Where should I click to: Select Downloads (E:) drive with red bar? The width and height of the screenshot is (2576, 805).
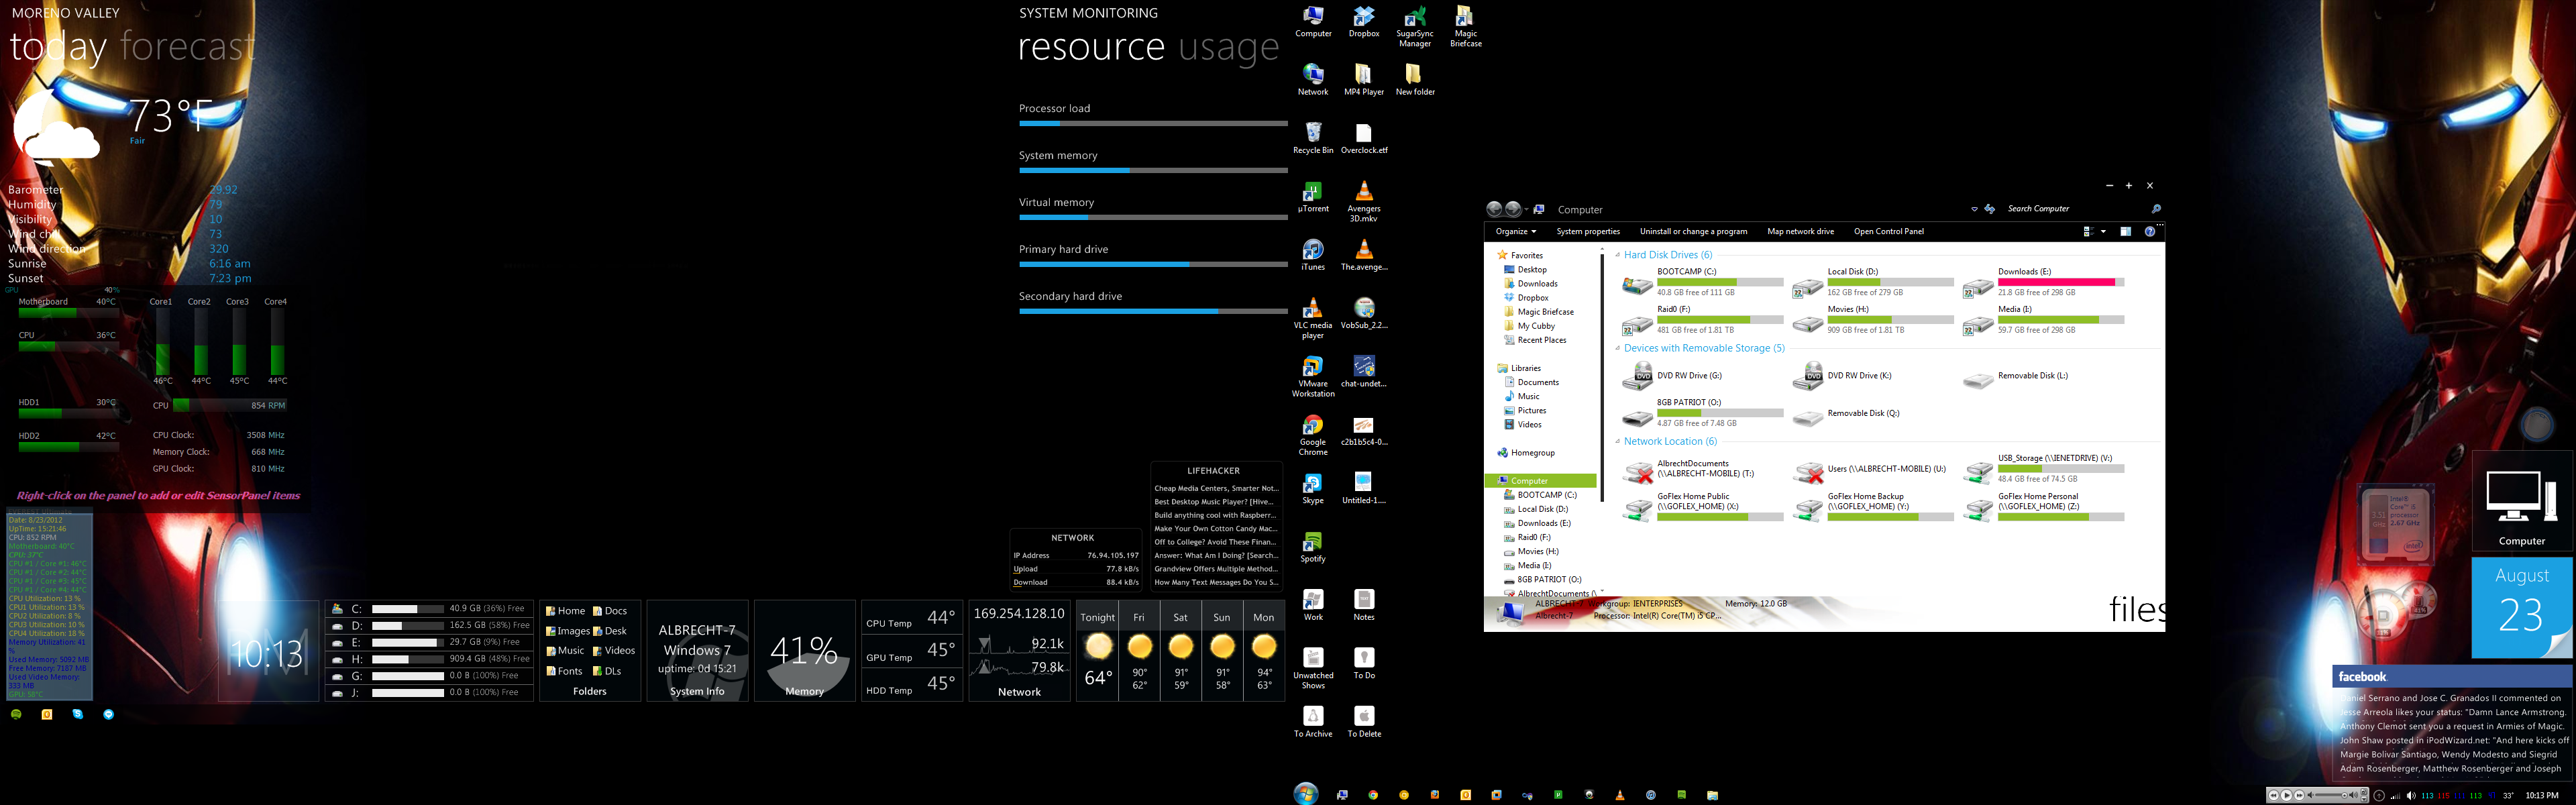[2042, 282]
